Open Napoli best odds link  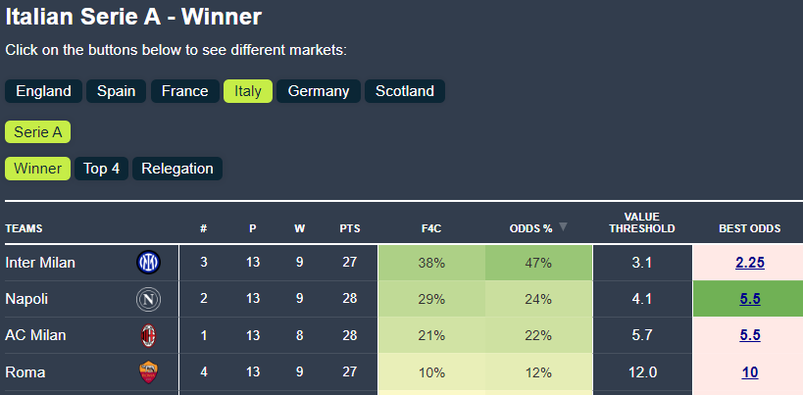pyautogui.click(x=750, y=299)
